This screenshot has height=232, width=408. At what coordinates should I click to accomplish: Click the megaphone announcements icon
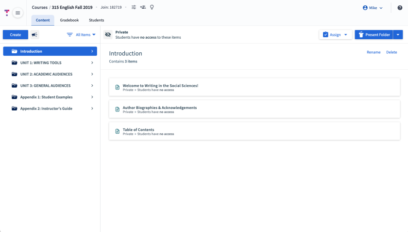pos(35,35)
